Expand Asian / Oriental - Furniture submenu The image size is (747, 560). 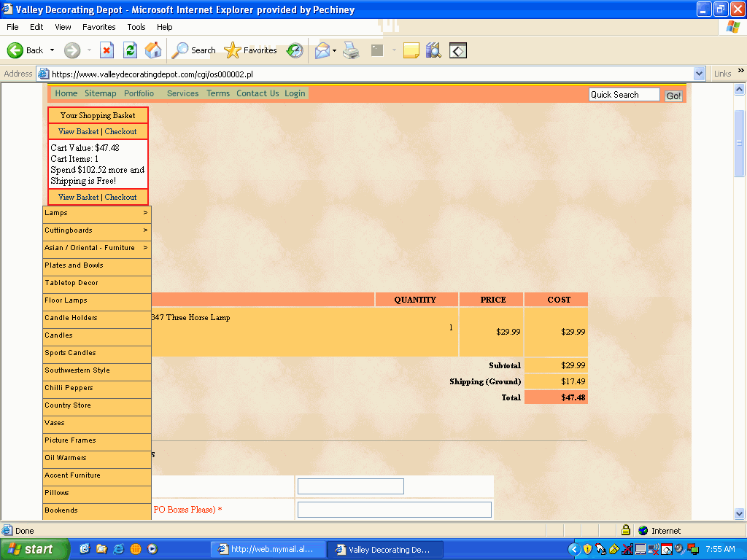tap(145, 248)
